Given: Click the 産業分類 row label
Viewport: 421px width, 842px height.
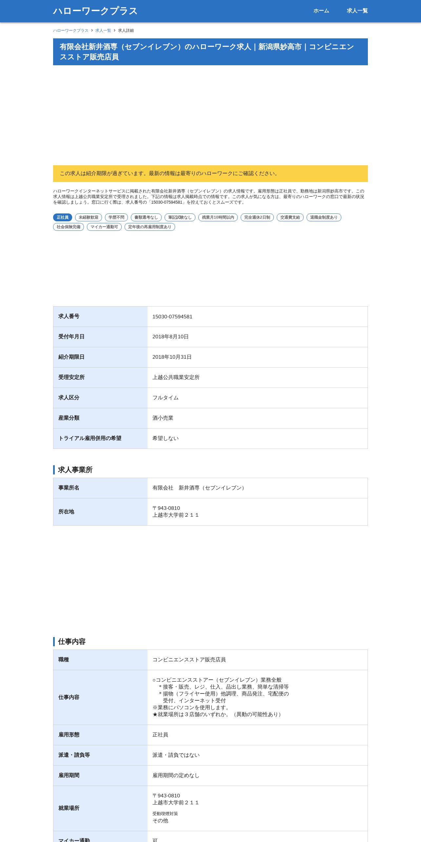Looking at the screenshot, I should pos(69,418).
